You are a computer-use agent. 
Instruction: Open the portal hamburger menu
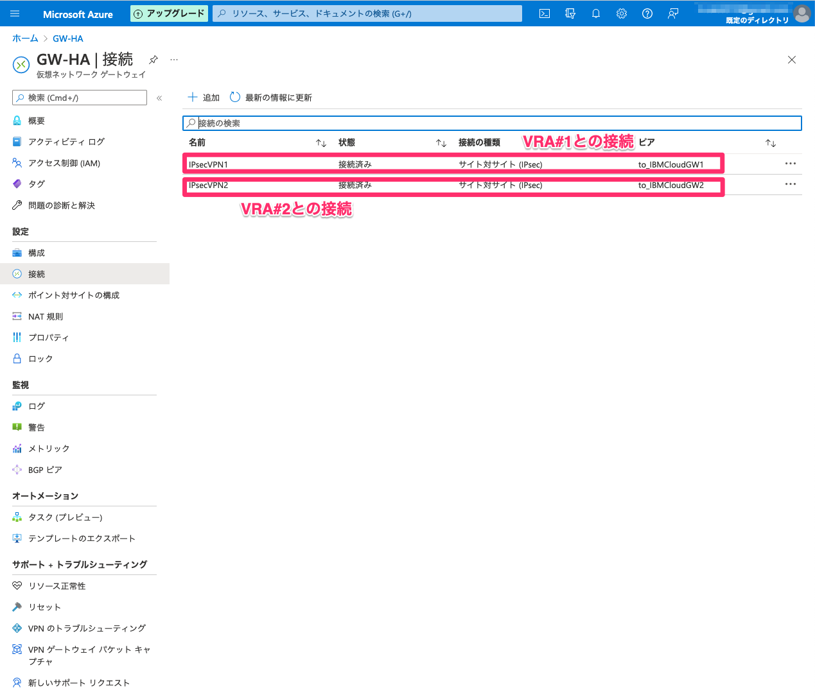coord(15,13)
